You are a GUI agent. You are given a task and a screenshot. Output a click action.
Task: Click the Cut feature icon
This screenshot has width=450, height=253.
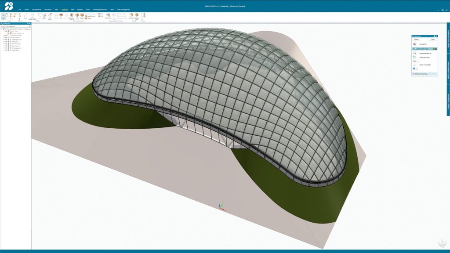(x=61, y=15)
